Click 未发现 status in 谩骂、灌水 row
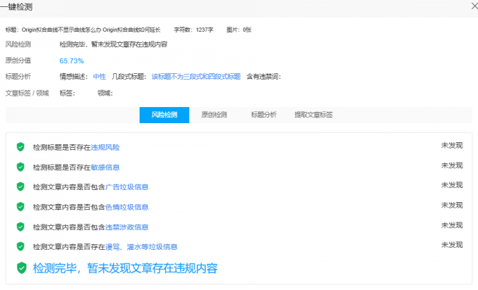This screenshot has width=478, height=290. [x=452, y=245]
